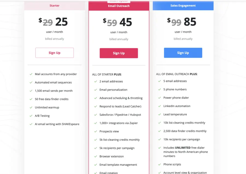Click the checkmark beside Email rotation
Viewport: 246px width, 174px height.
click(x=95, y=173)
